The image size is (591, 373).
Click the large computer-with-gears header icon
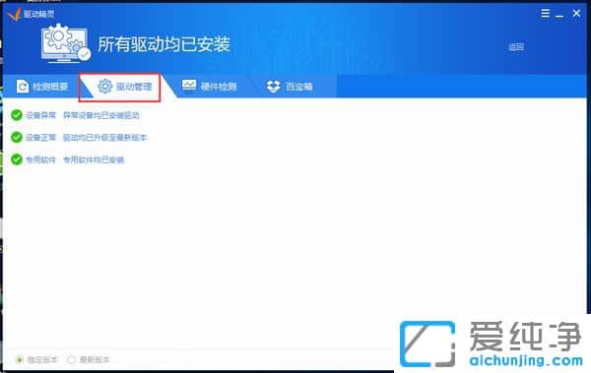(65, 43)
